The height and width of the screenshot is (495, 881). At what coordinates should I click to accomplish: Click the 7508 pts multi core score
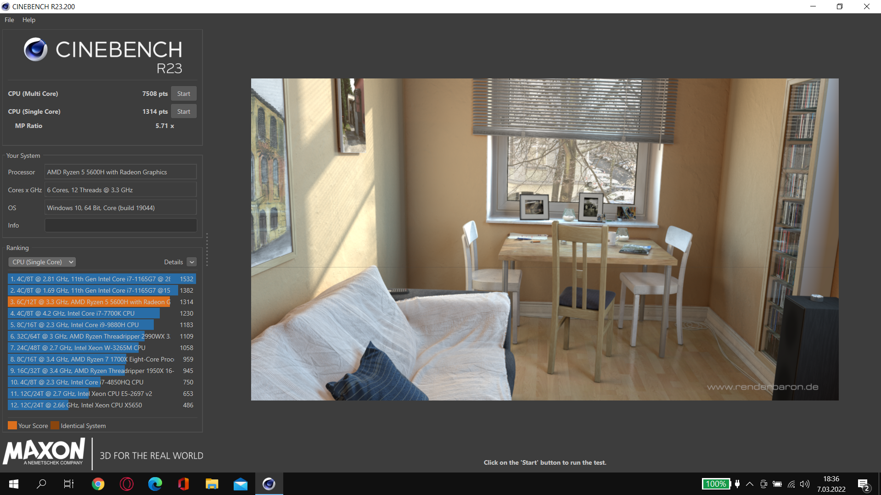point(155,94)
